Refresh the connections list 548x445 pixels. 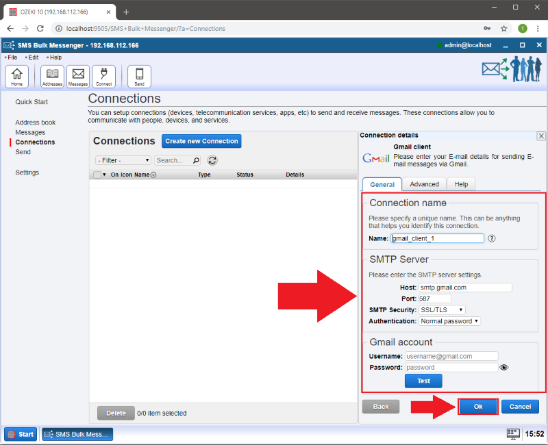[x=212, y=160]
